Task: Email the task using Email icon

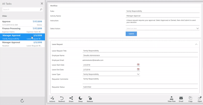Action: click(181, 99)
